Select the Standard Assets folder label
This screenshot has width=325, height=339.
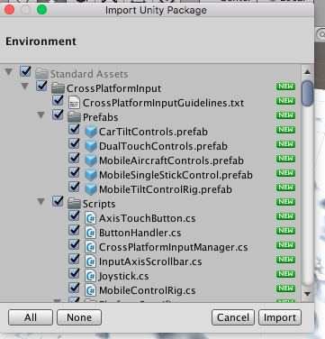tap(89, 74)
